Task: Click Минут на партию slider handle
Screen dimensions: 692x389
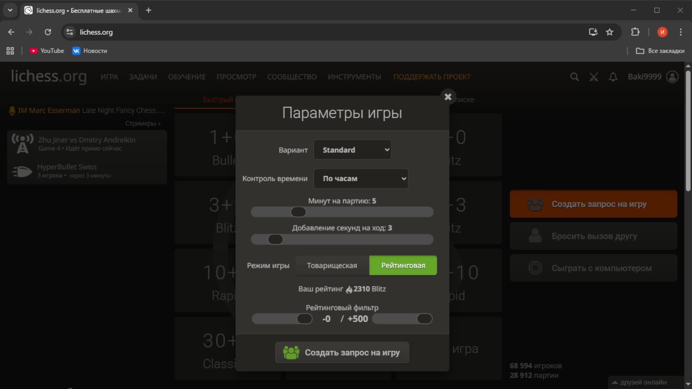Action: point(298,212)
